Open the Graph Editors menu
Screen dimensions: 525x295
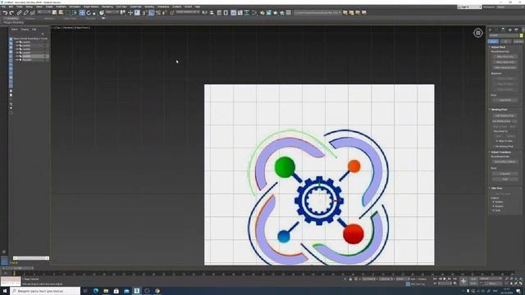pos(91,7)
